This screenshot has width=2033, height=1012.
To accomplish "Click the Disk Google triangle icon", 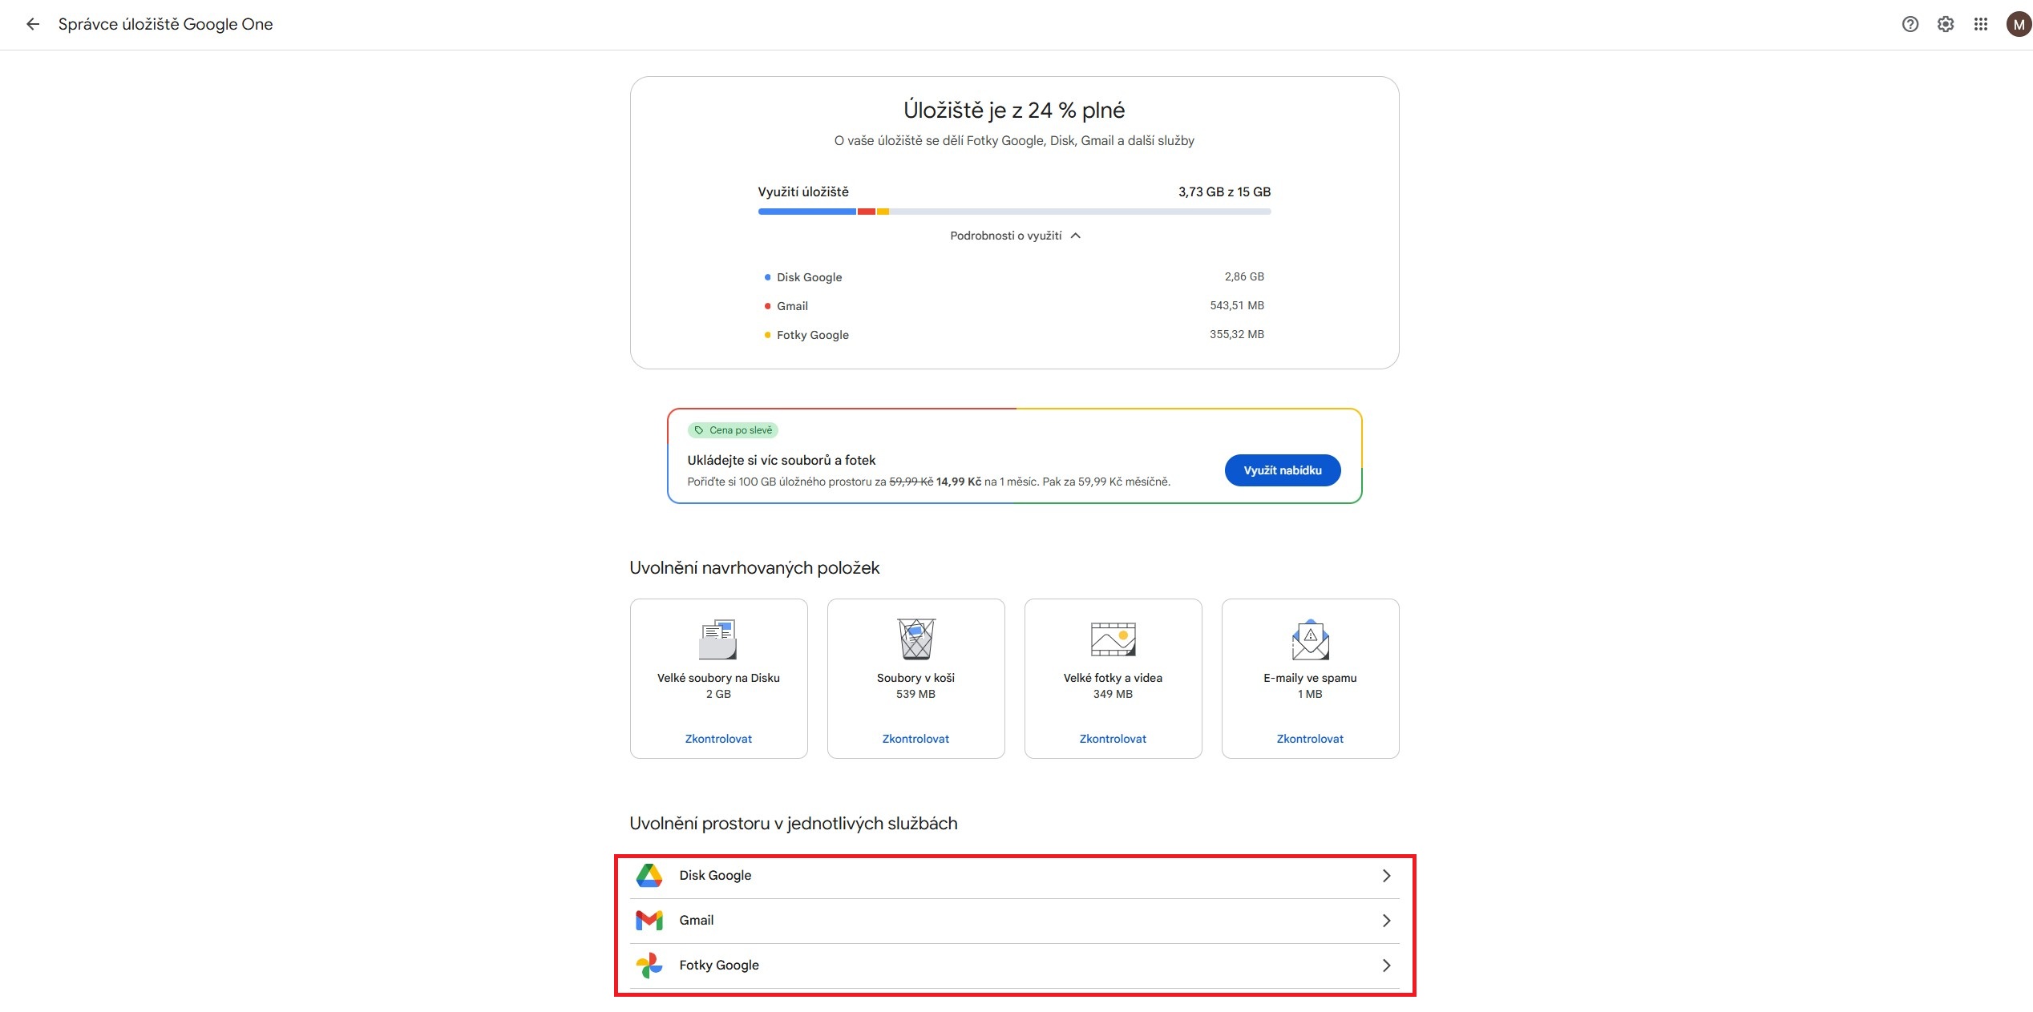I will 649,875.
